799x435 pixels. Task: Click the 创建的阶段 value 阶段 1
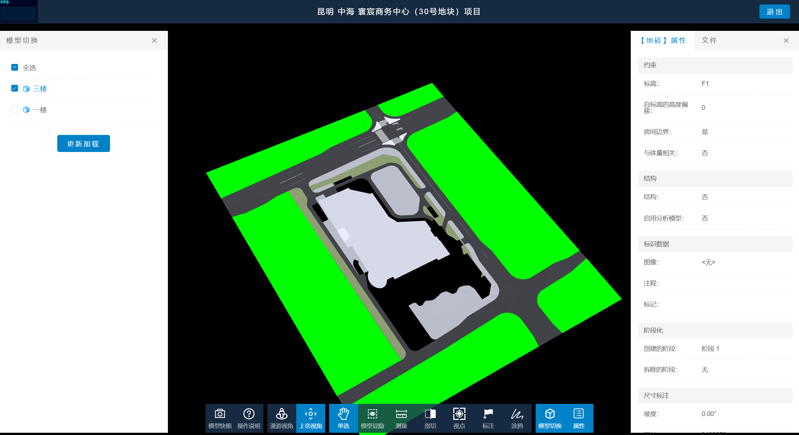(x=710, y=349)
